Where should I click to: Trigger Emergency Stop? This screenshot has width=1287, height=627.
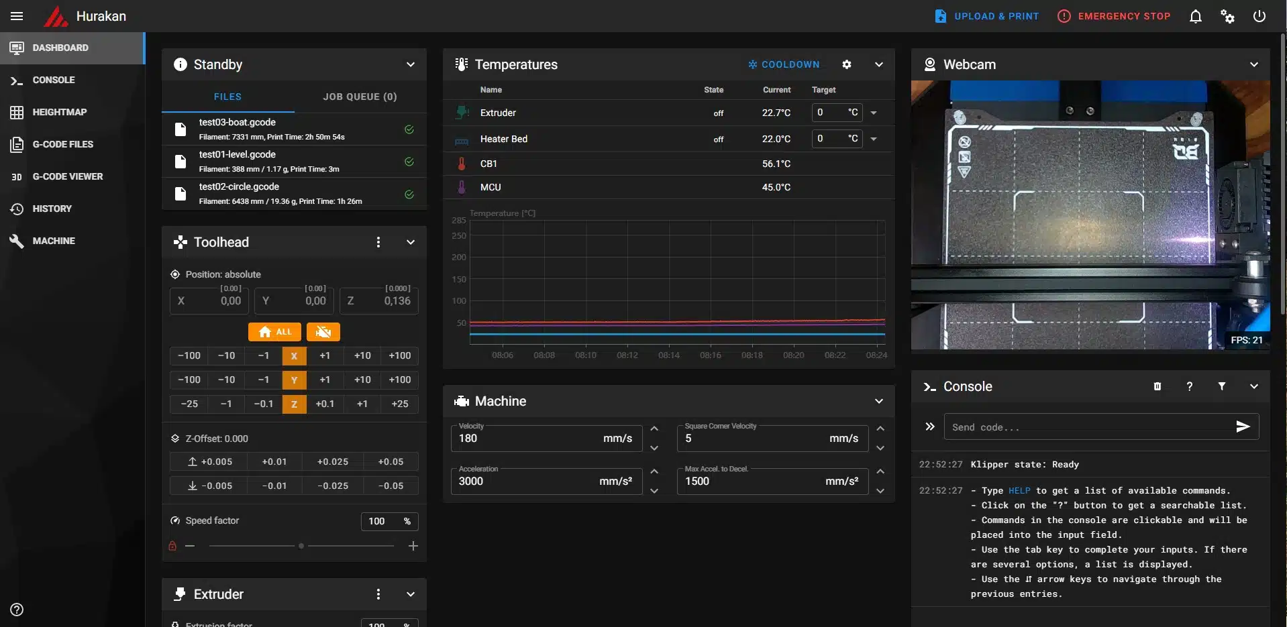[x=1114, y=16]
